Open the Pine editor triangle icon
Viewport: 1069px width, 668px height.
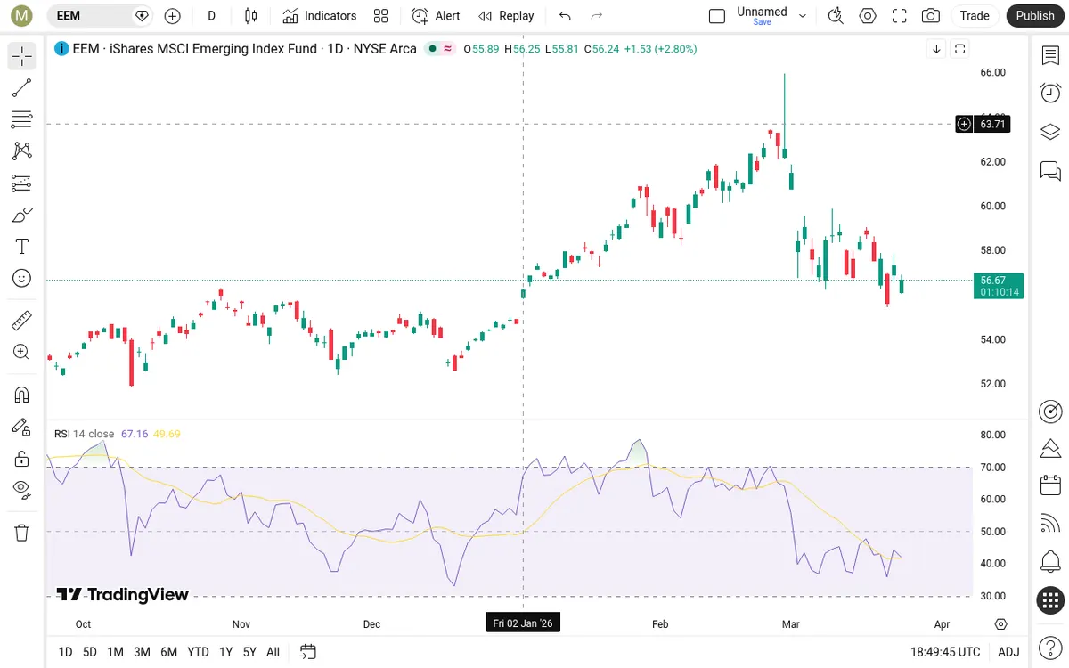point(1050,447)
